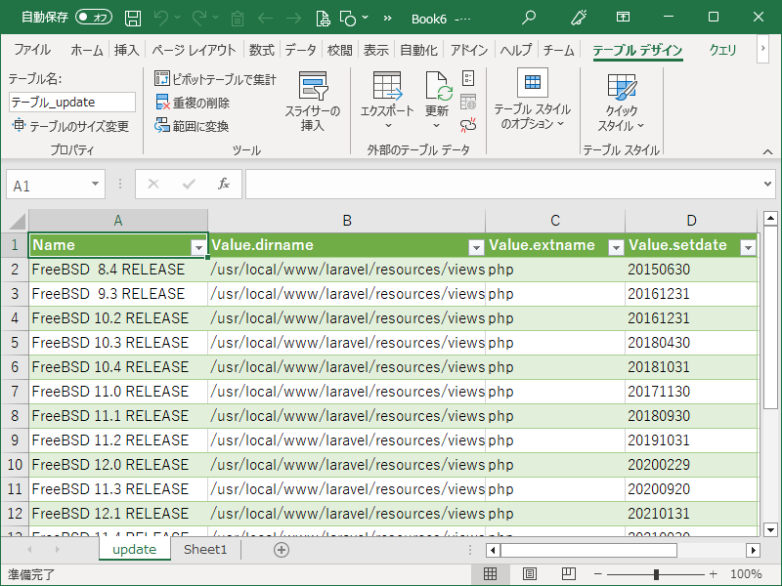Select the update sheet tab

[x=135, y=550]
